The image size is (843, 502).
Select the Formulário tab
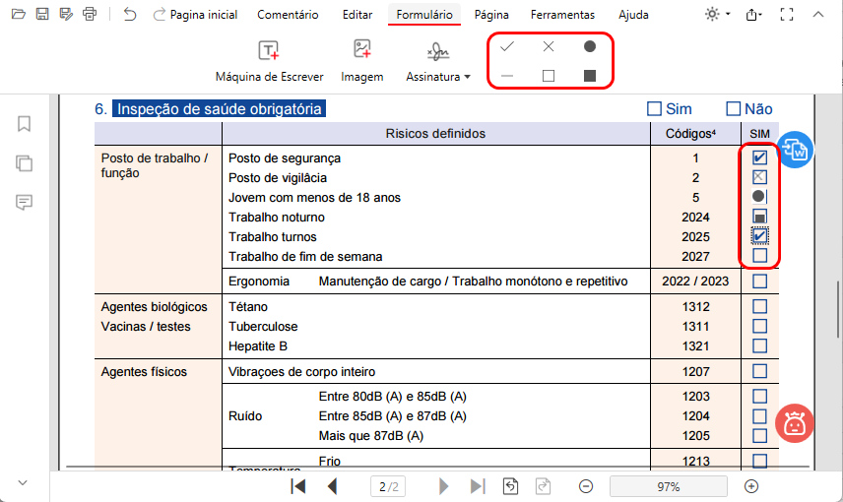point(424,15)
